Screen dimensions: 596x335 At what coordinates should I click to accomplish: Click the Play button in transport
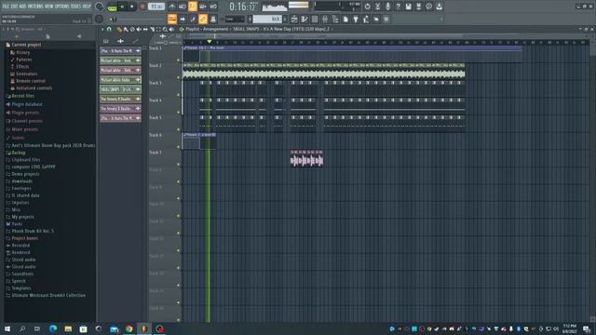[122, 7]
